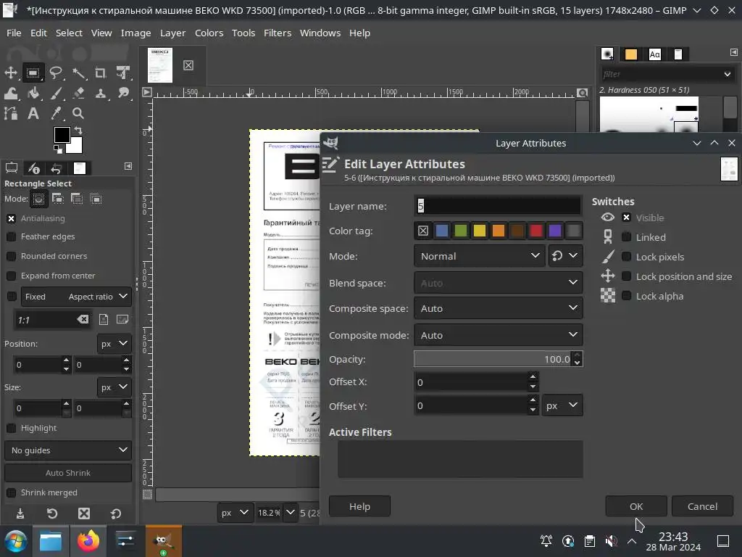The width and height of the screenshot is (742, 557).
Task: Open Firefox from the taskbar
Action: click(88, 541)
